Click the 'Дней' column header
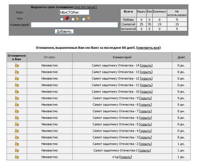This screenshot has width=198, height=164. coord(181,57)
